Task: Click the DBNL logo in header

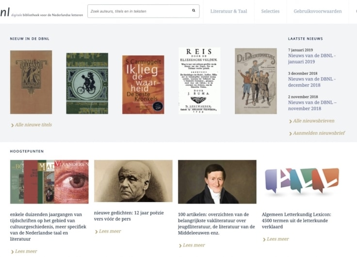Action: pyautogui.click(x=5, y=12)
